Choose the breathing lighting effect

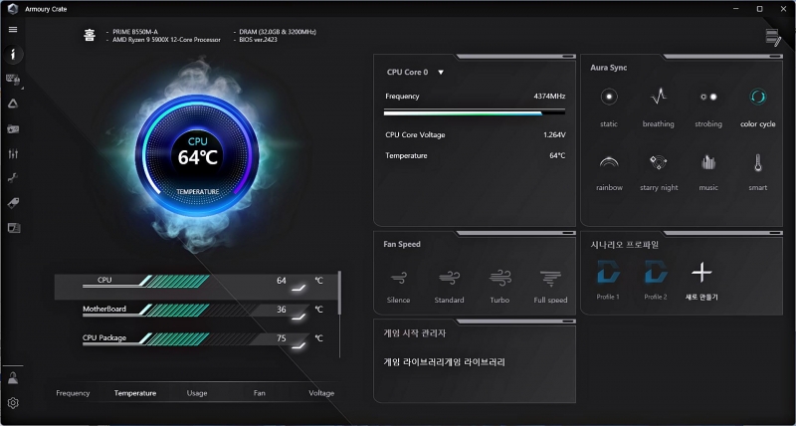click(x=658, y=98)
